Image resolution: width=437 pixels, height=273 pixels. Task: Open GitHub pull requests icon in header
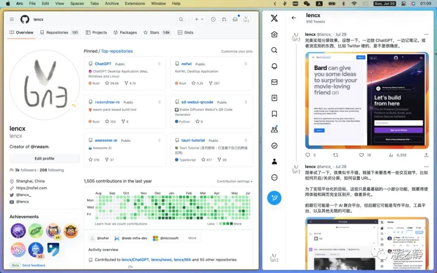click(x=224, y=19)
